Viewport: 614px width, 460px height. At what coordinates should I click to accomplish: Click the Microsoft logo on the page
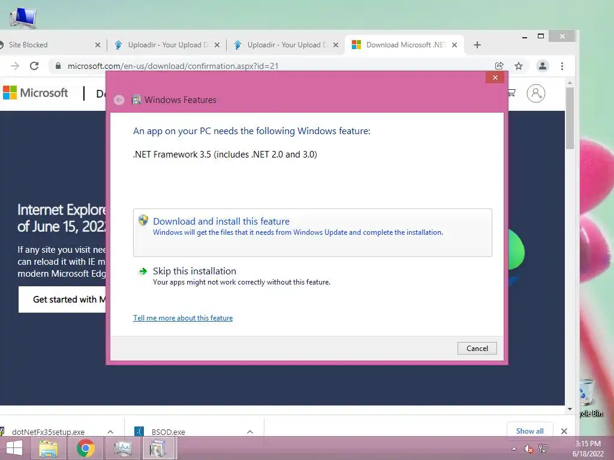click(x=35, y=93)
